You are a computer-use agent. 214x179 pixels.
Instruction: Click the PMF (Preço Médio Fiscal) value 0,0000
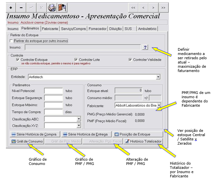[x=140, y=121]
